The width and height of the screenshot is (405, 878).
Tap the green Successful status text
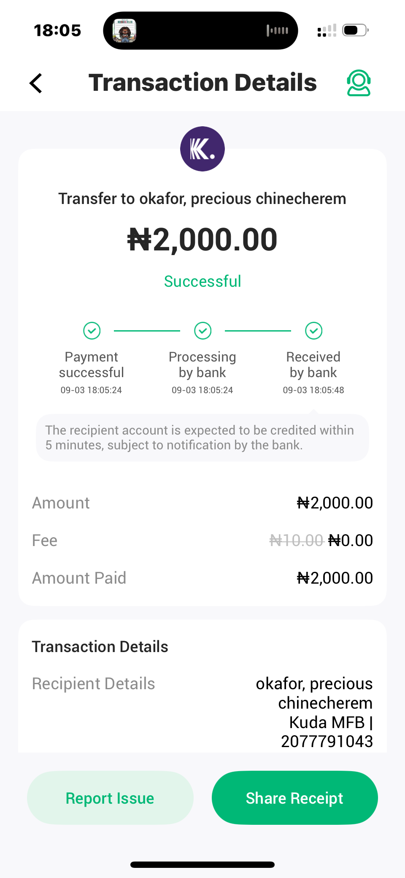click(202, 281)
